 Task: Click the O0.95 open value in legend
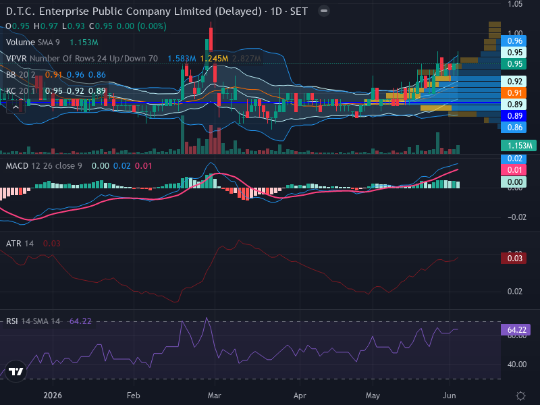pos(18,26)
